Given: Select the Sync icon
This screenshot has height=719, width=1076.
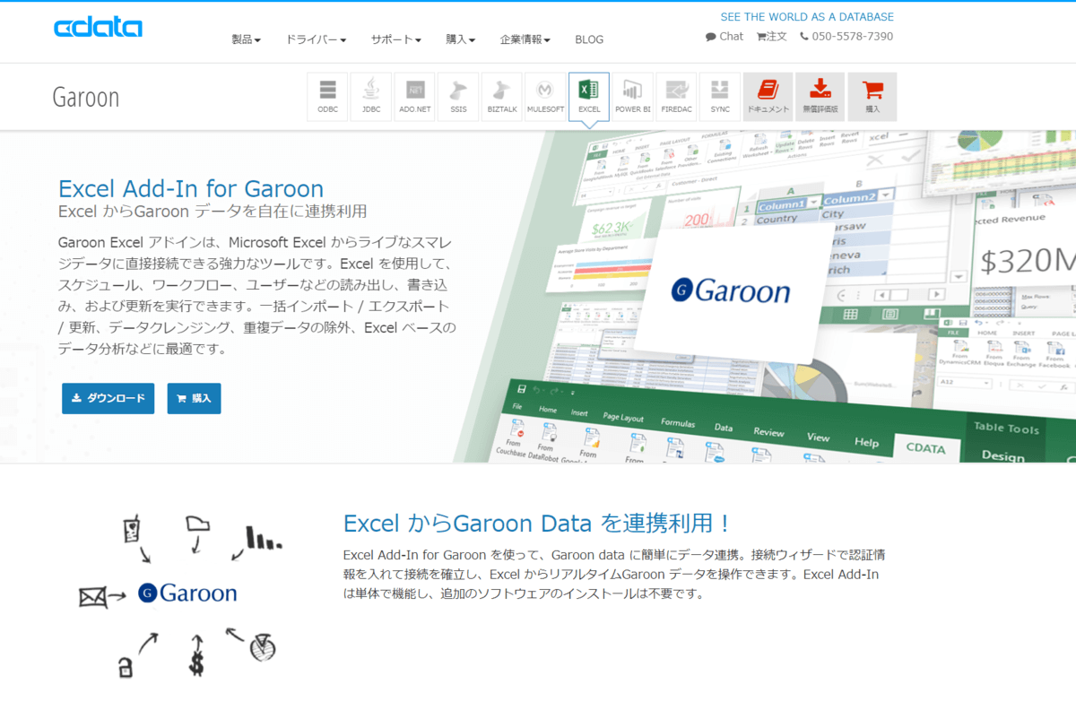Looking at the screenshot, I should tap(720, 97).
